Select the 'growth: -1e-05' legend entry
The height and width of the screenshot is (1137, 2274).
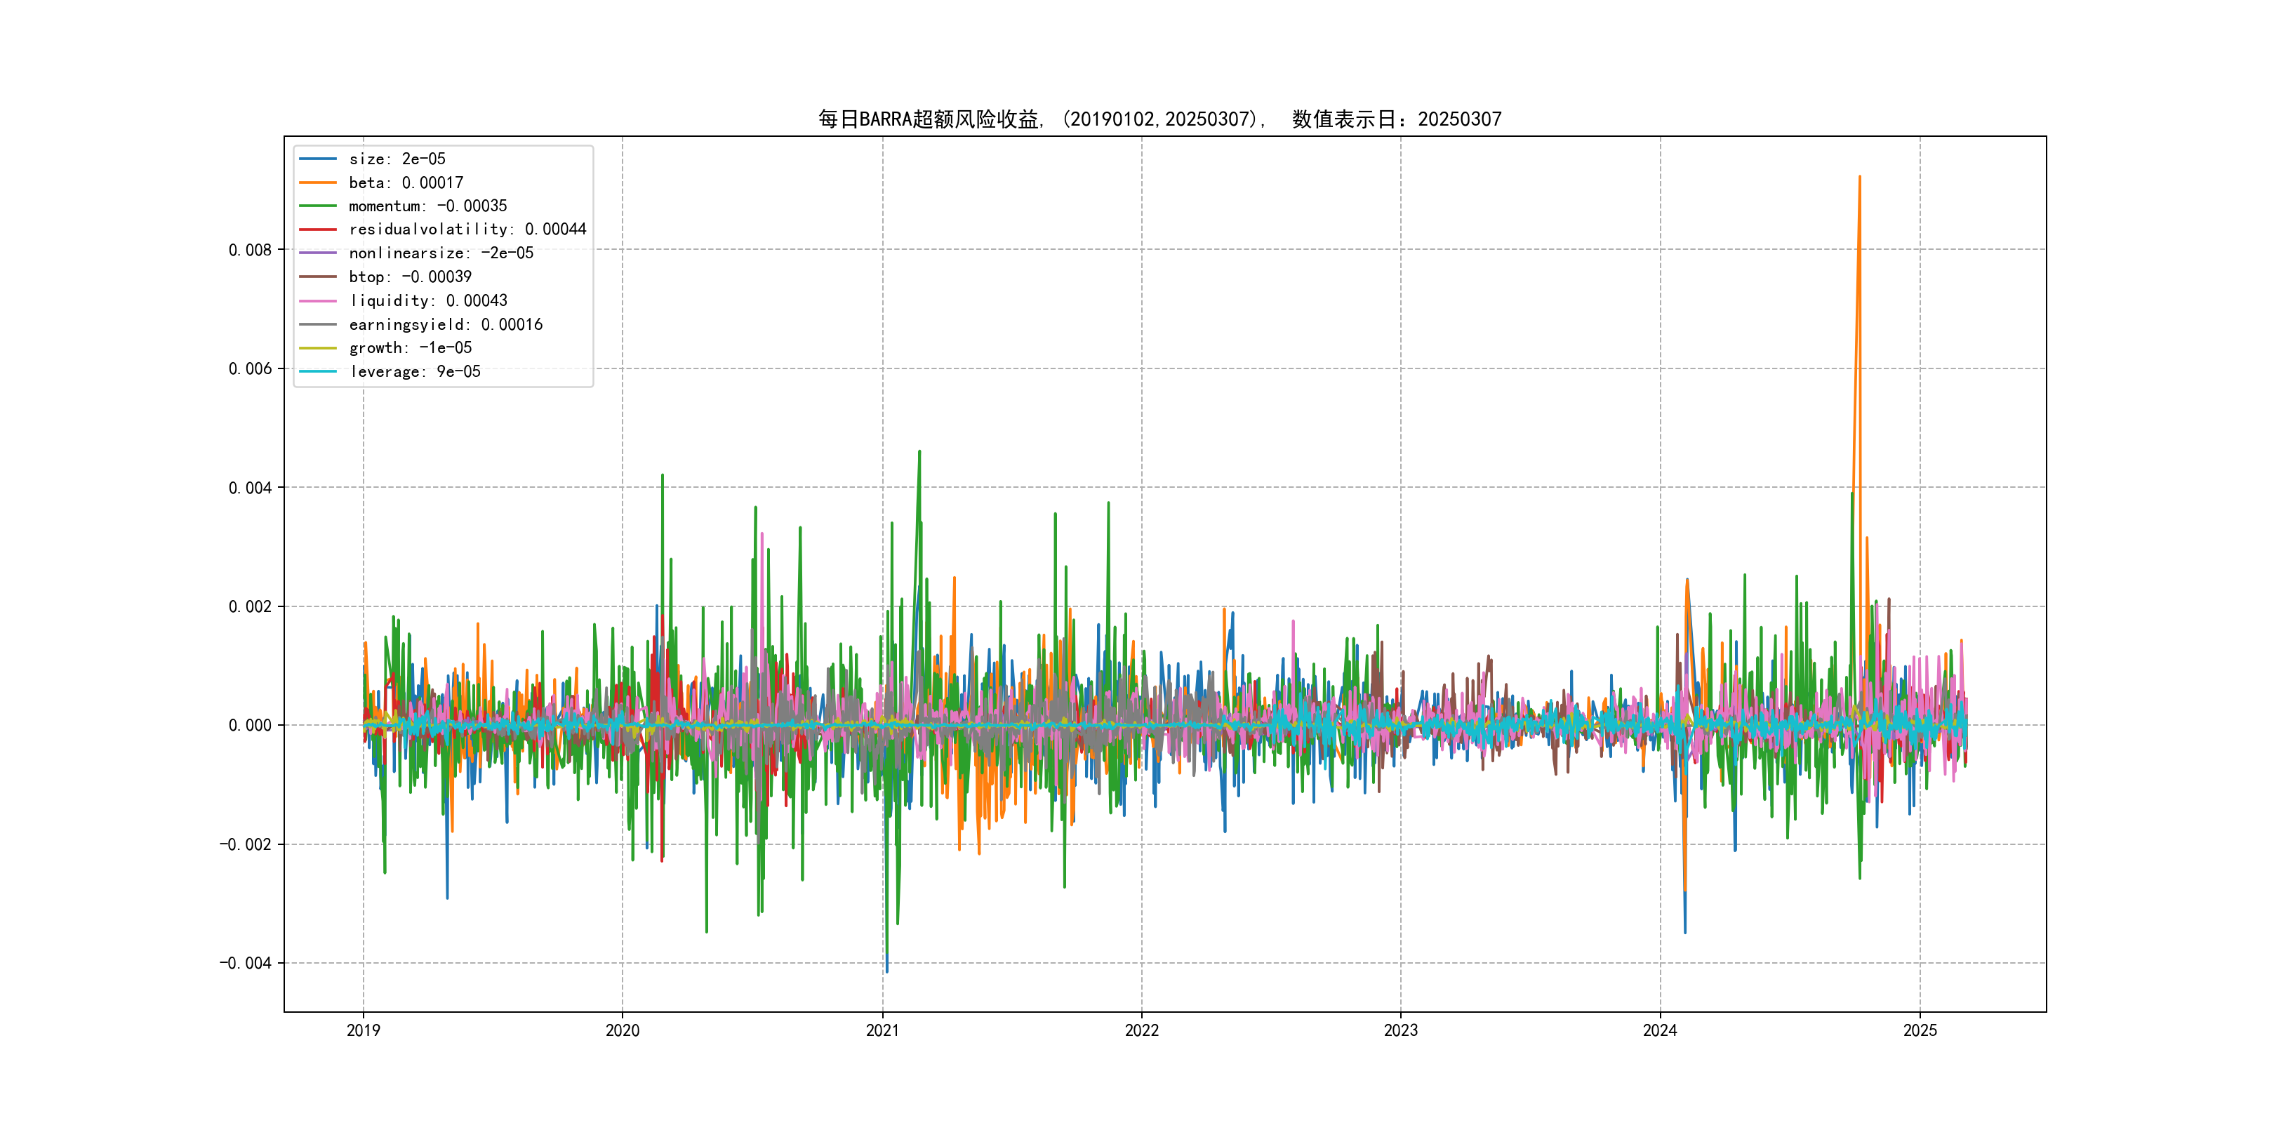(x=410, y=348)
